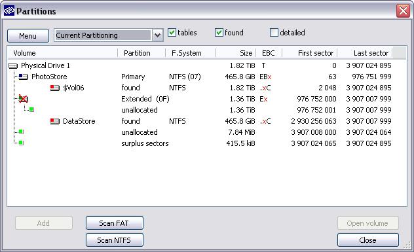Screen dimensions: 414x252
Task: Click green icon of surplus sectors row
Action: click(21, 143)
